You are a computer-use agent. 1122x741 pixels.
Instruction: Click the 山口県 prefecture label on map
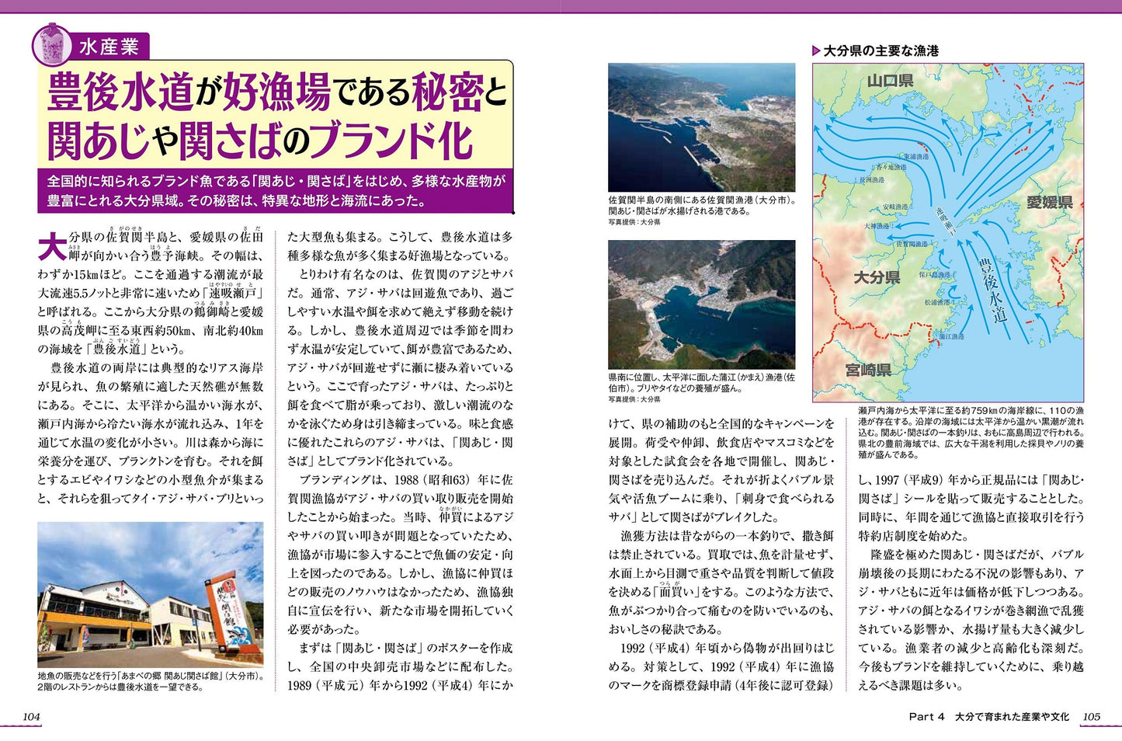tap(889, 81)
